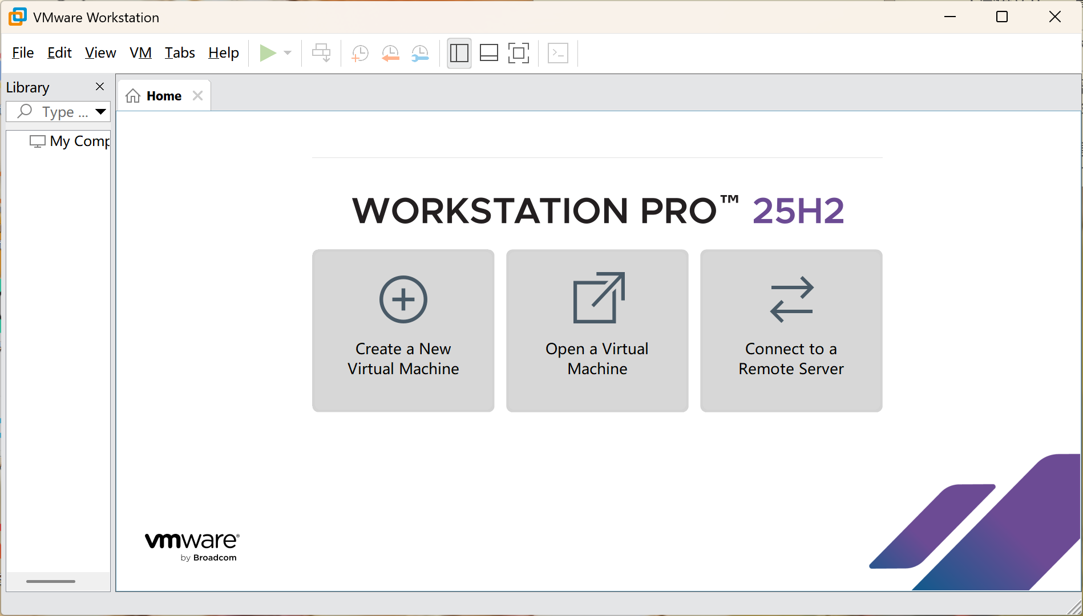The width and height of the screenshot is (1083, 616).
Task: Toggle the thumbnail bar view button
Action: (489, 53)
